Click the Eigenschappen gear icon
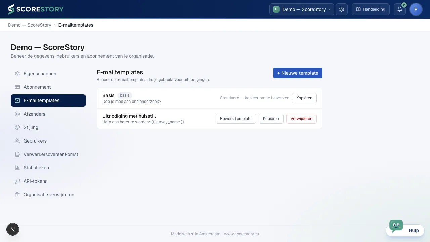Image resolution: width=430 pixels, height=242 pixels. click(x=17, y=74)
